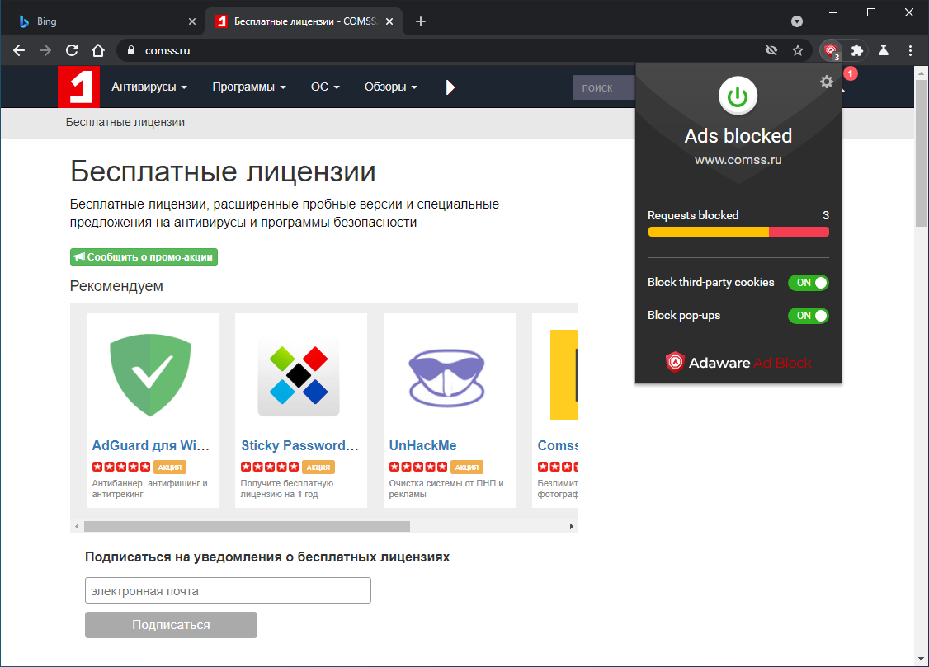Open the Extensions puzzle icon
Viewport: 929px width, 667px height.
click(x=856, y=50)
